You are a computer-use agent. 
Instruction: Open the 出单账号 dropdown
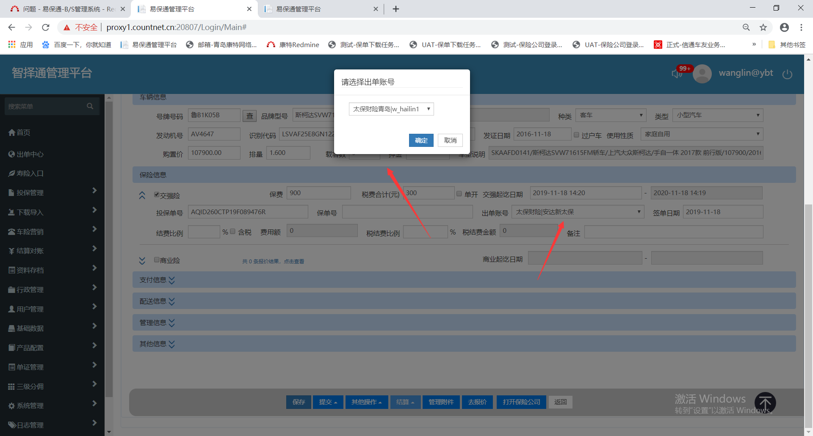tap(578, 212)
